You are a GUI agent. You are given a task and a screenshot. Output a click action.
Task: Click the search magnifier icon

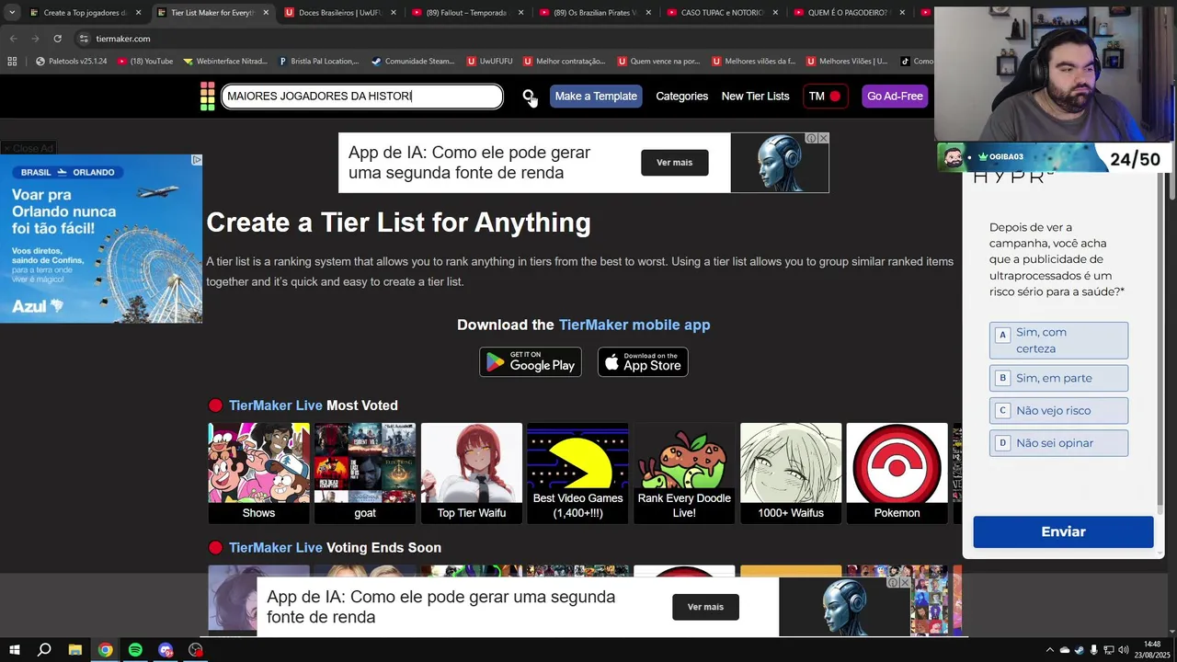pos(529,96)
